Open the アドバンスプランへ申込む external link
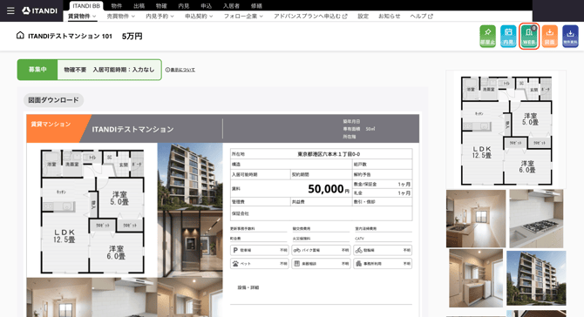 [x=310, y=17]
